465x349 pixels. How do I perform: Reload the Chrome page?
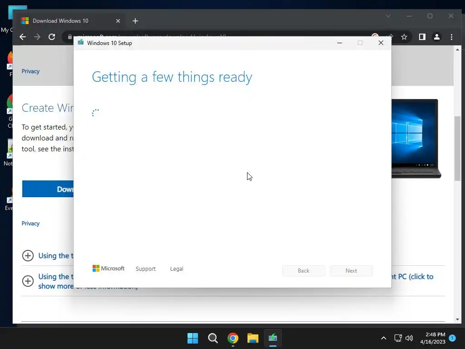[x=52, y=37]
